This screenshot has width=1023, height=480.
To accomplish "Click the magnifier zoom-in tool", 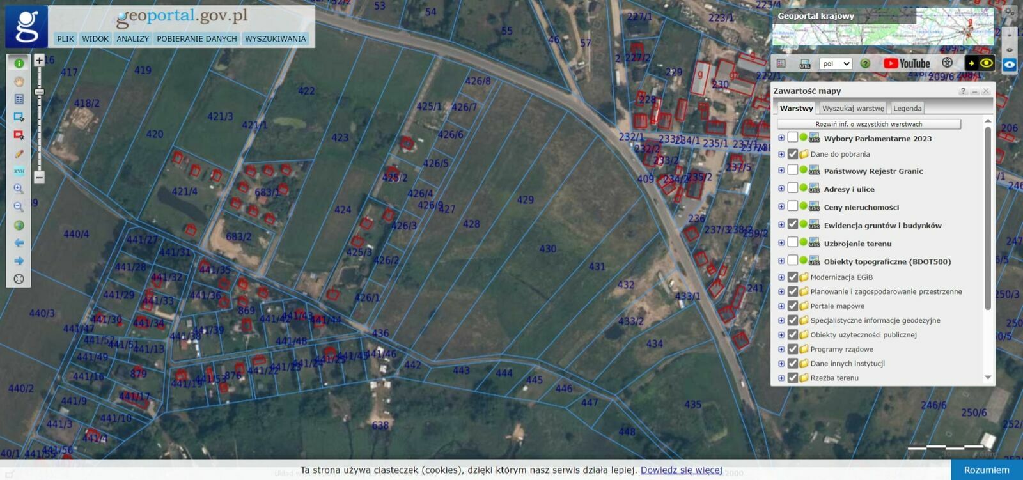I will point(19,189).
